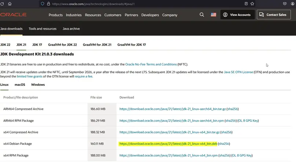Select the Linux OS tab

[4, 85]
